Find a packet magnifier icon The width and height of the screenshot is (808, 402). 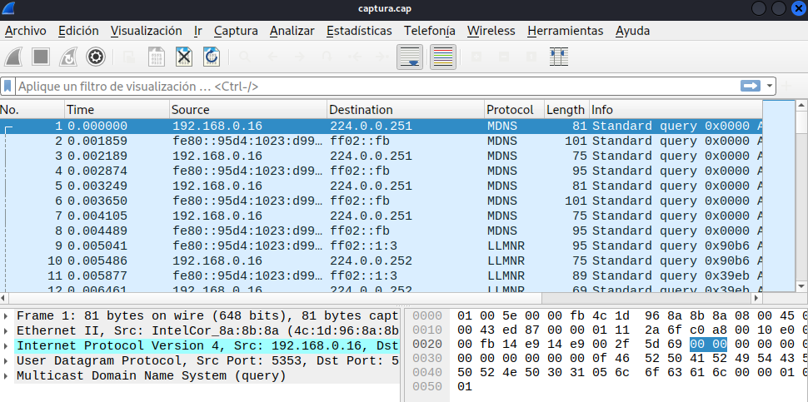click(245, 57)
